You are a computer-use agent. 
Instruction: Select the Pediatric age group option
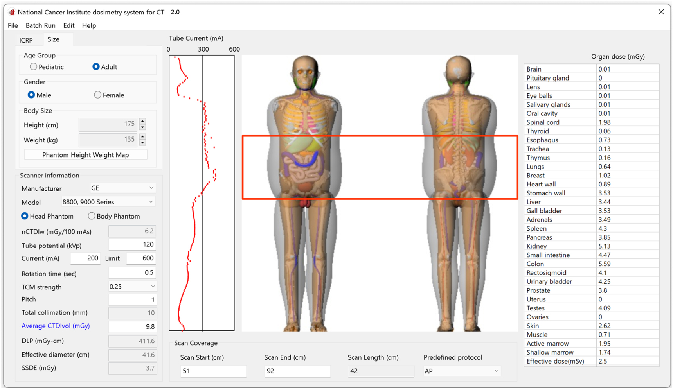pos(34,67)
